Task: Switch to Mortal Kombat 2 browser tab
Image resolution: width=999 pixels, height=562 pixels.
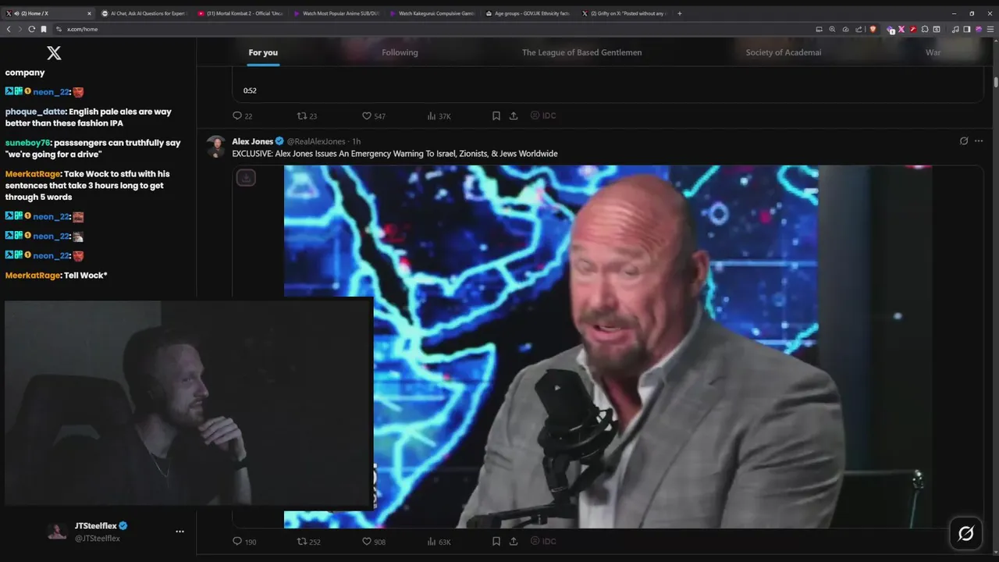Action: pyautogui.click(x=240, y=13)
